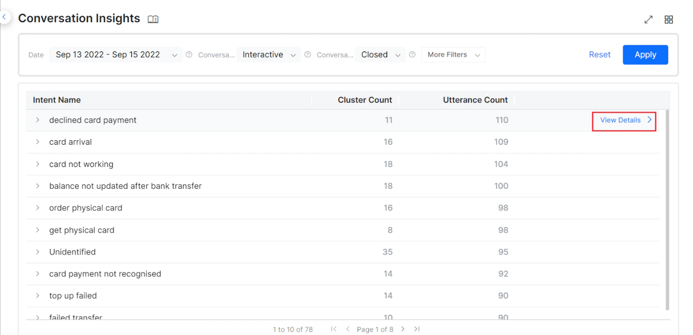
Task: Expand the Unidentified intent row
Action: 38,252
